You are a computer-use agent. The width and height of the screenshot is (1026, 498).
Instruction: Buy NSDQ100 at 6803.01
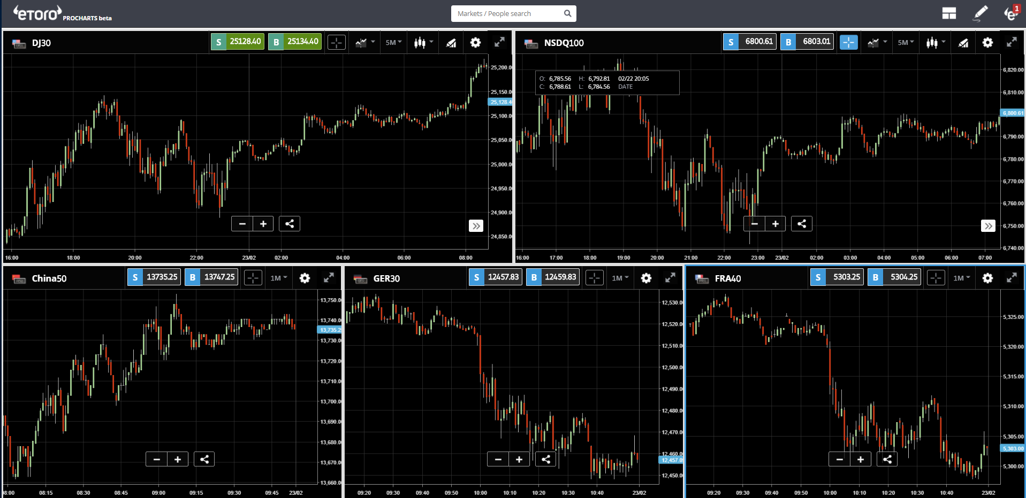click(x=807, y=42)
